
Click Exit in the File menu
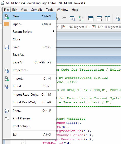(x=29, y=135)
